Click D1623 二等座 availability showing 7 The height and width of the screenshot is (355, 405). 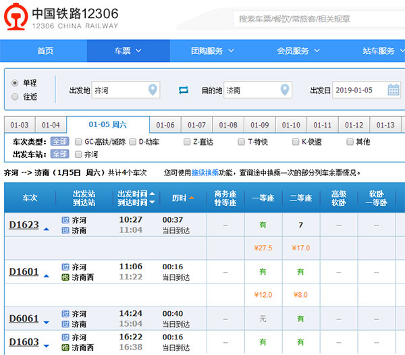coord(301,225)
